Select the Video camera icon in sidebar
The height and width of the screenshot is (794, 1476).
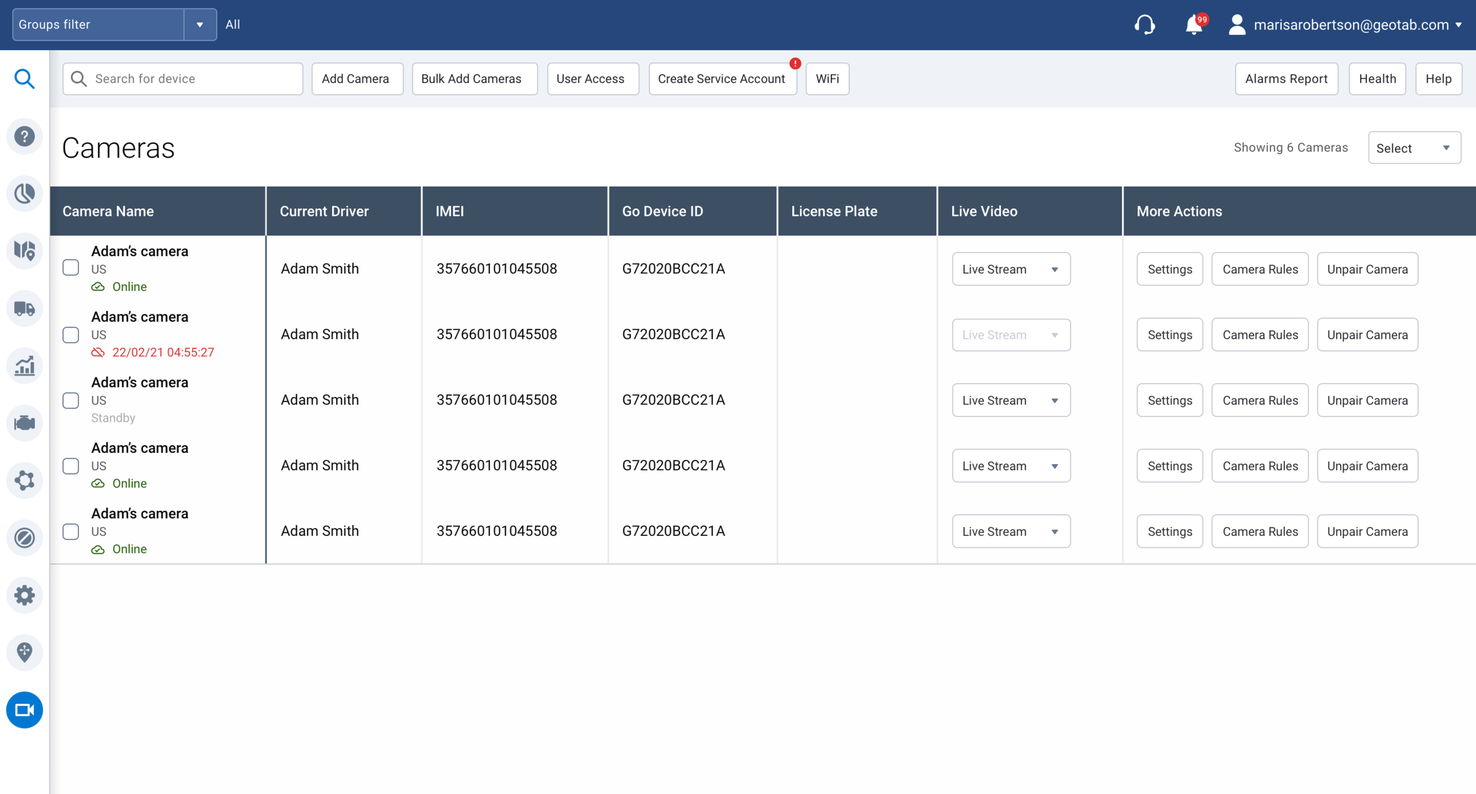point(24,710)
